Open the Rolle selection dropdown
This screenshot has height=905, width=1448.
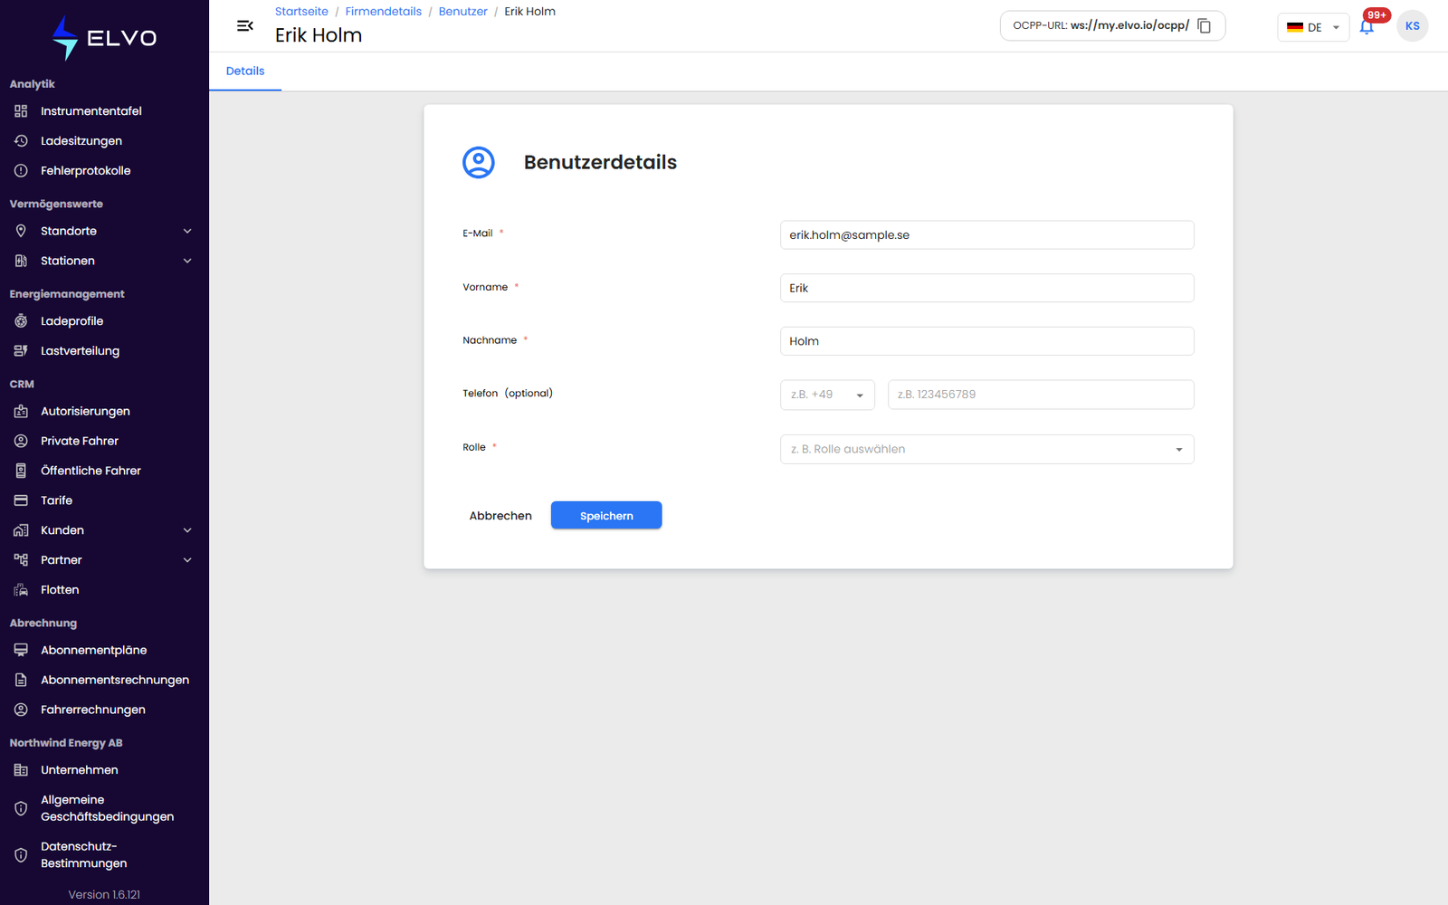pyautogui.click(x=986, y=450)
